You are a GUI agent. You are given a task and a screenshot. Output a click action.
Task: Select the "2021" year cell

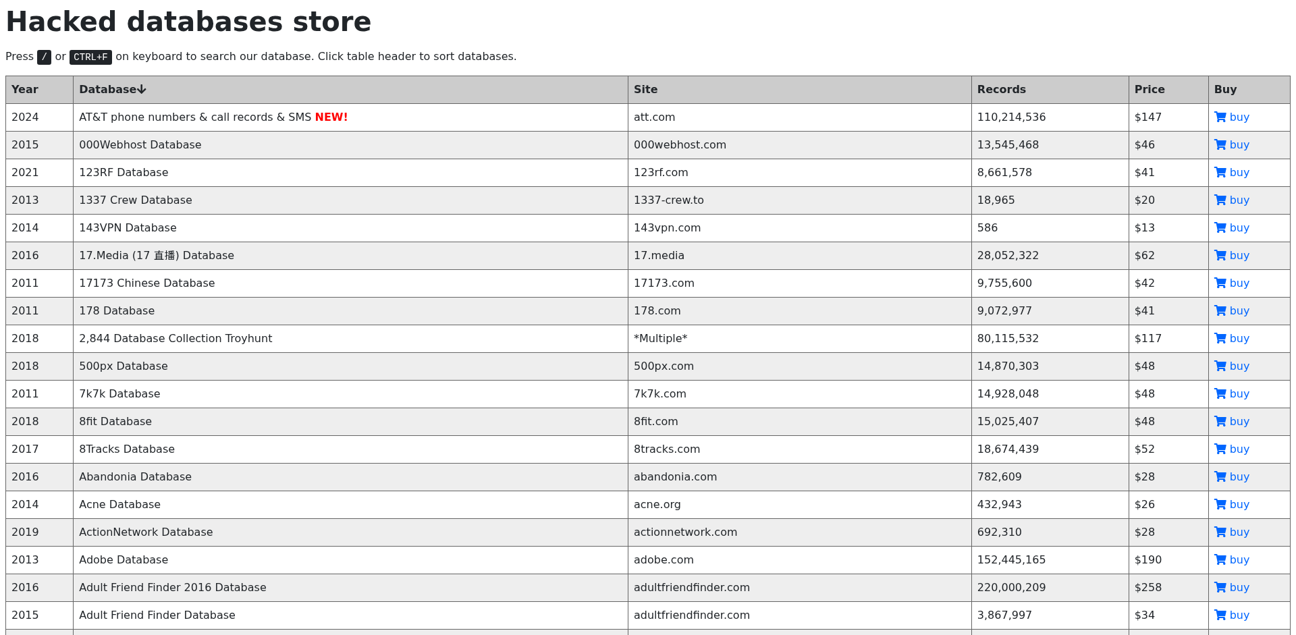[39, 173]
